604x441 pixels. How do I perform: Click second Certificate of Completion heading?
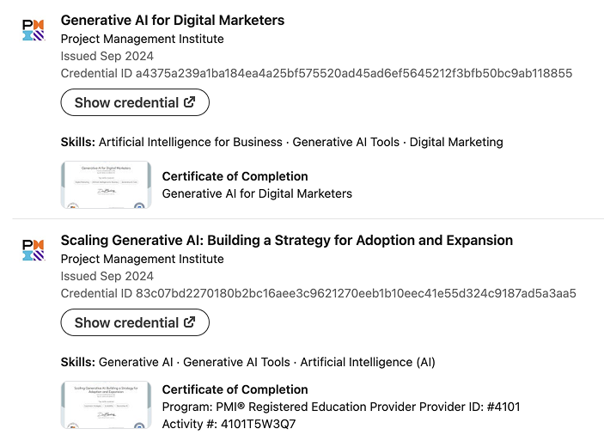click(x=235, y=389)
